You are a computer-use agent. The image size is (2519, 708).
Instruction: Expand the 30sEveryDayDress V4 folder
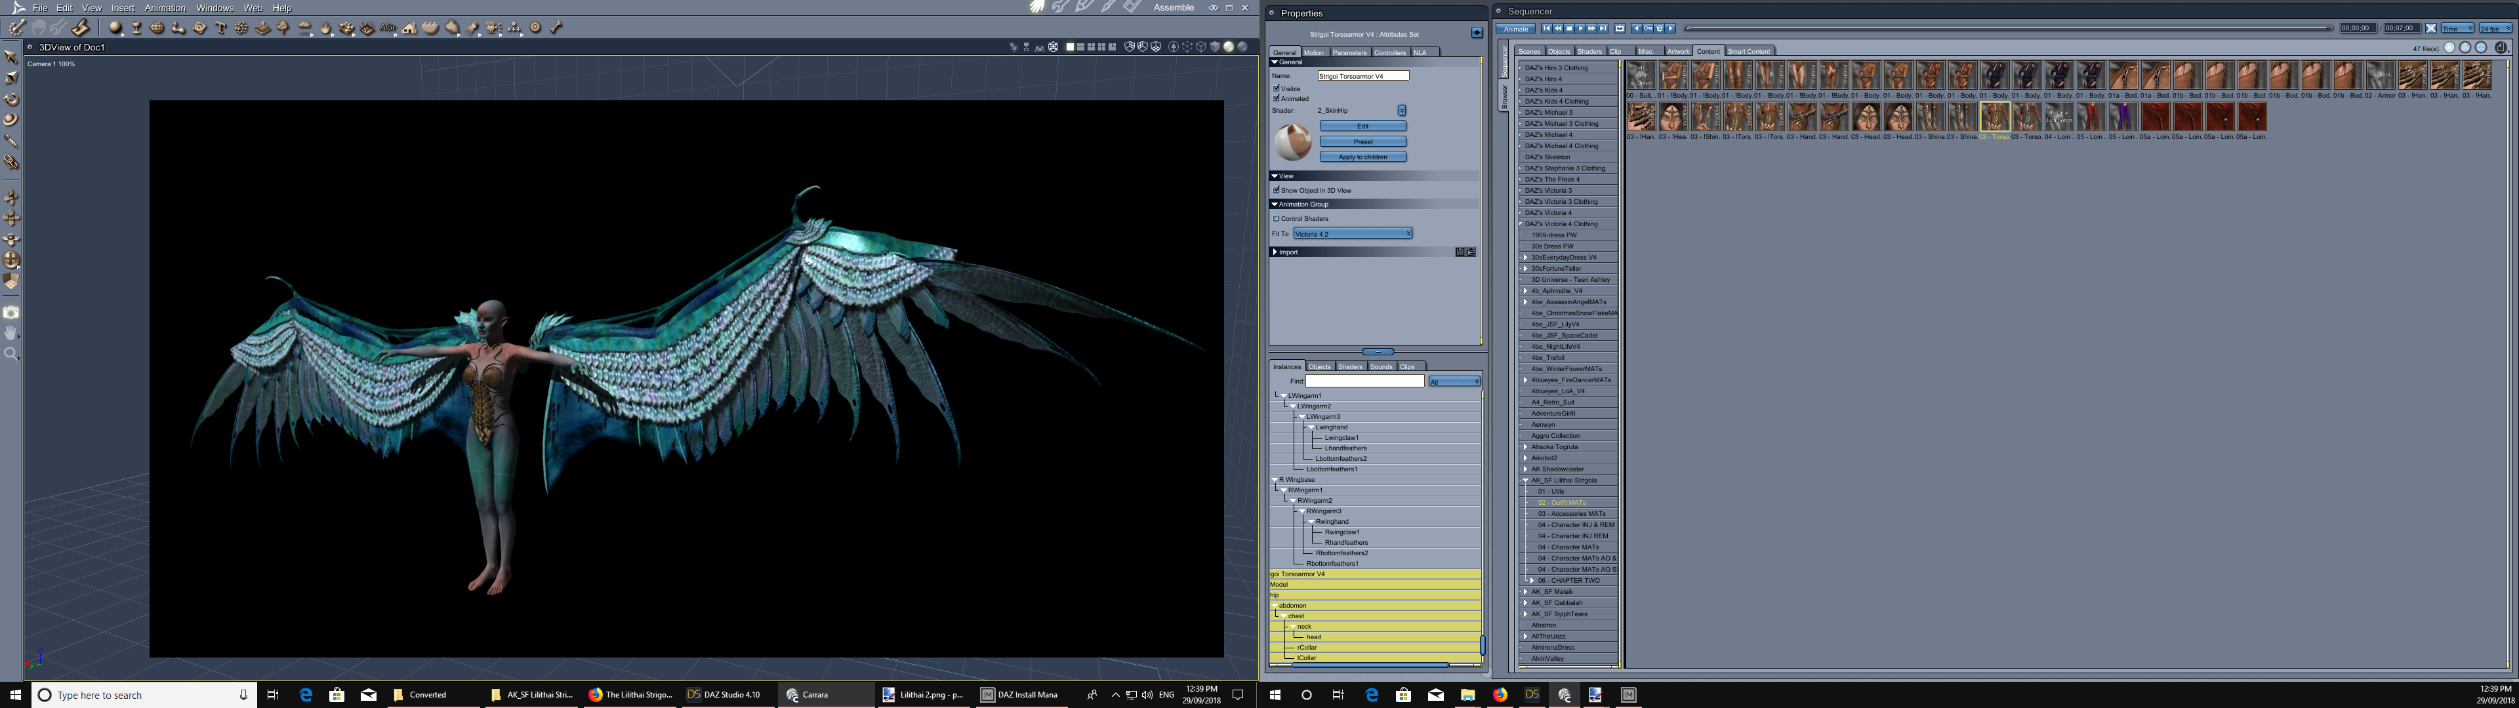pyautogui.click(x=1525, y=257)
